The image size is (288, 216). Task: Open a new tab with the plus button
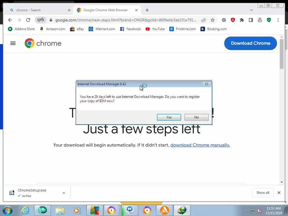(147, 10)
